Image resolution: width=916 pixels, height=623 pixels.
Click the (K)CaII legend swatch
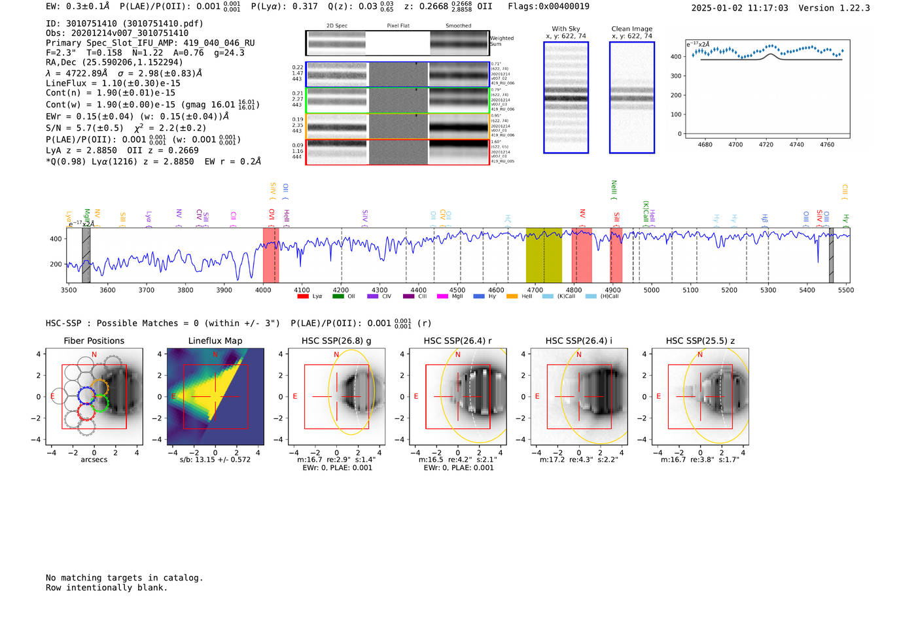point(548,296)
